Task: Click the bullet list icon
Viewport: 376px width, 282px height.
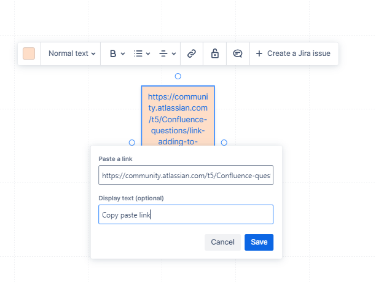Action: click(x=138, y=53)
